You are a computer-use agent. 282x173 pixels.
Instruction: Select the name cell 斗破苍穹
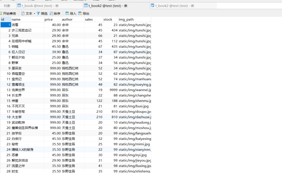(28, 111)
